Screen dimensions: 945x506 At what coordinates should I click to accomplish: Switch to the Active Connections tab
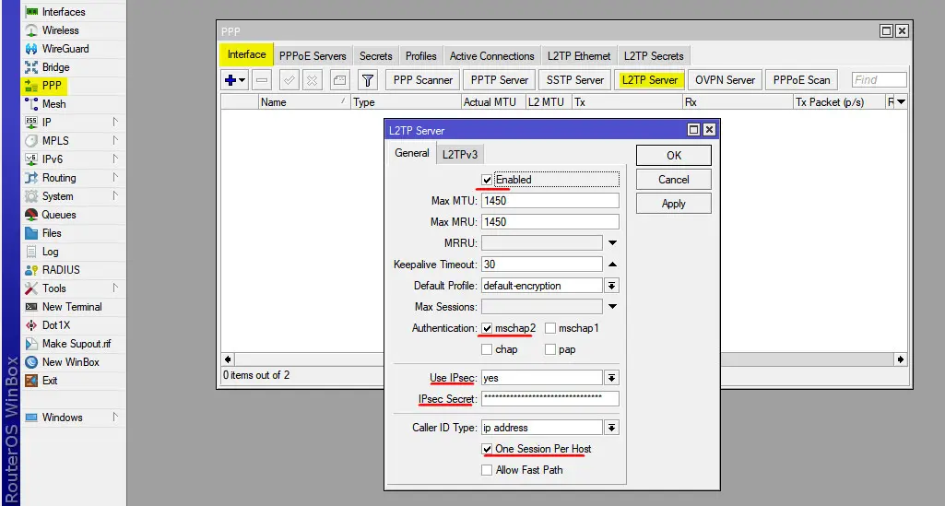click(491, 56)
